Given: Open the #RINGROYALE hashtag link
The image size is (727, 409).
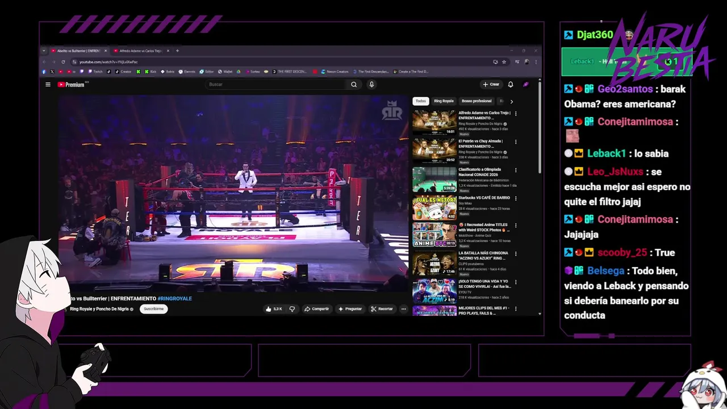Looking at the screenshot, I should 174,299.
